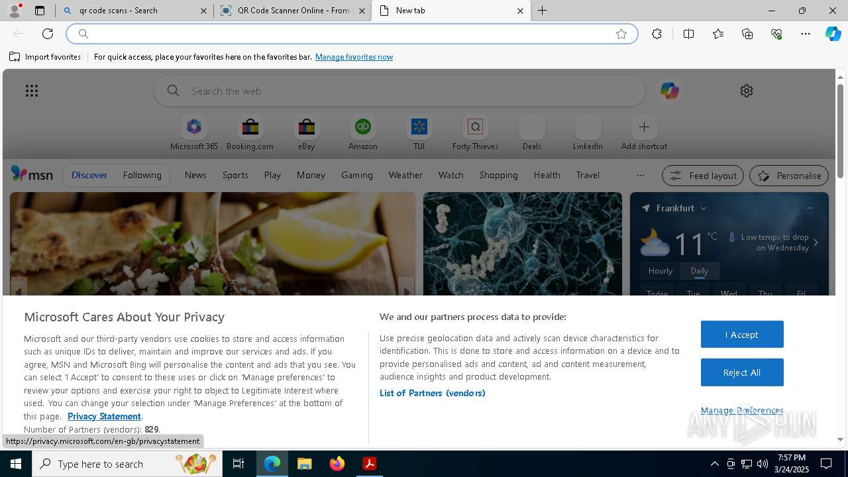
Task: Expand more MSN categories ellipsis
Action: click(640, 176)
